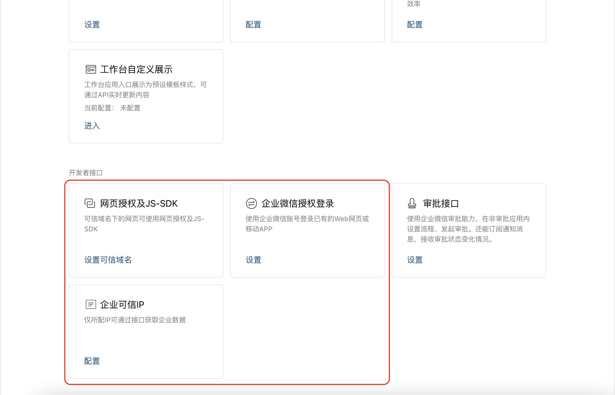Open 进入 link for 工作台自定义展示
Screen dimensions: 615x395
point(92,126)
